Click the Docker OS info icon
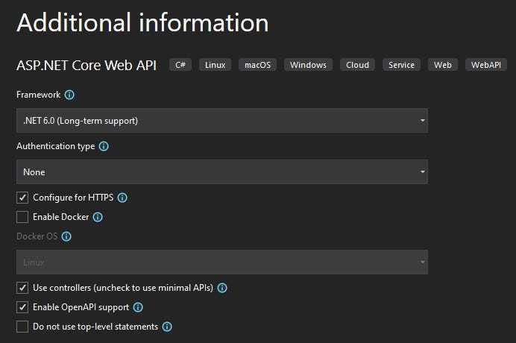Image resolution: width=516 pixels, height=343 pixels. coord(66,236)
